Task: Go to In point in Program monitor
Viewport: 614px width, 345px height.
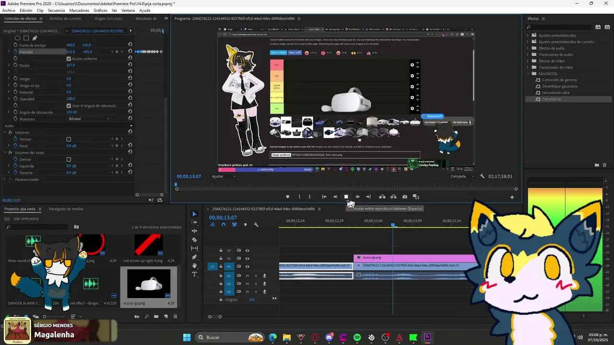Action: (x=324, y=196)
